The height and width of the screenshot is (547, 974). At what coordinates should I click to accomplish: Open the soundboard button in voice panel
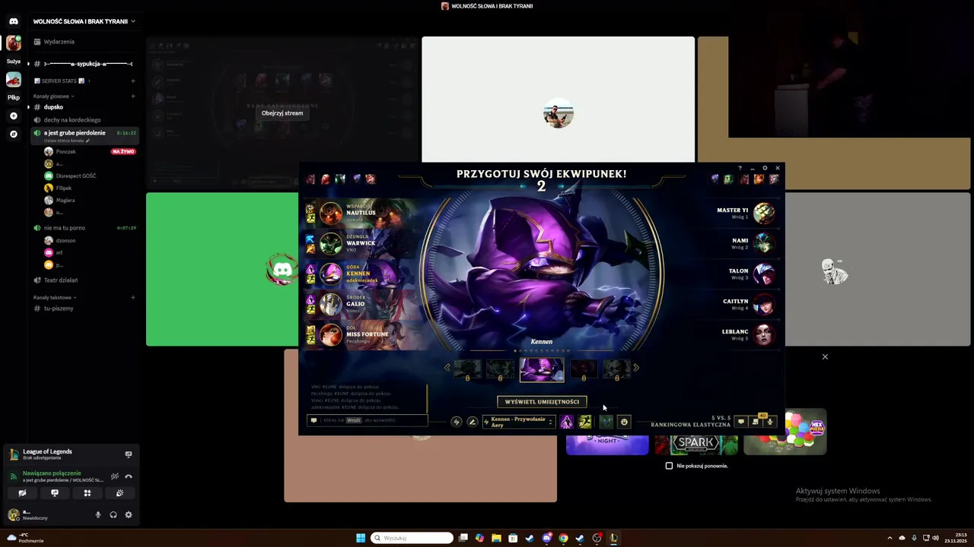pyautogui.click(x=119, y=493)
